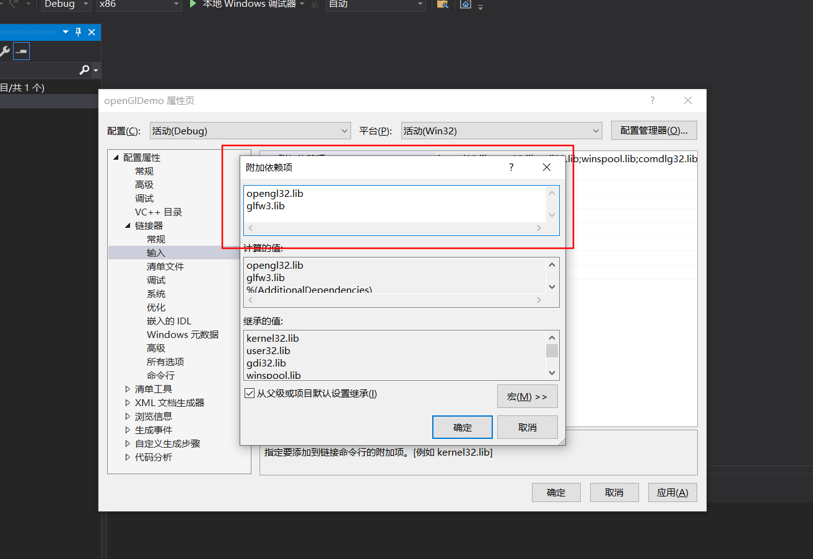Select the 优化 linker page
The image size is (813, 559).
[x=156, y=308]
